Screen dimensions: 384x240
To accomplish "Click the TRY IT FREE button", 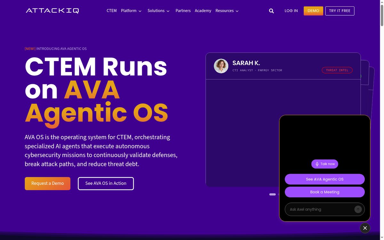I will coord(340,11).
